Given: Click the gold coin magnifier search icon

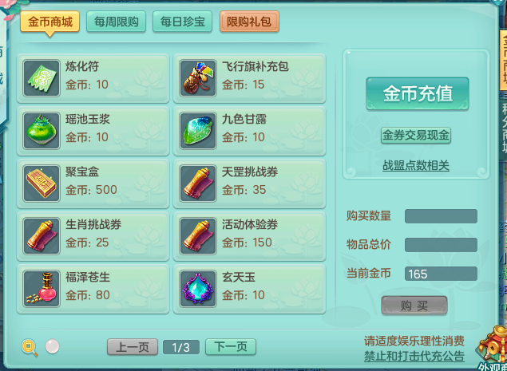Looking at the screenshot, I should (x=30, y=348).
